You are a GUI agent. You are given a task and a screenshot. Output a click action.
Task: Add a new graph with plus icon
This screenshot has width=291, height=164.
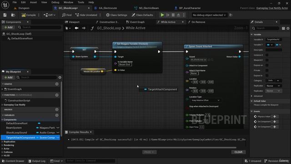click(57, 84)
